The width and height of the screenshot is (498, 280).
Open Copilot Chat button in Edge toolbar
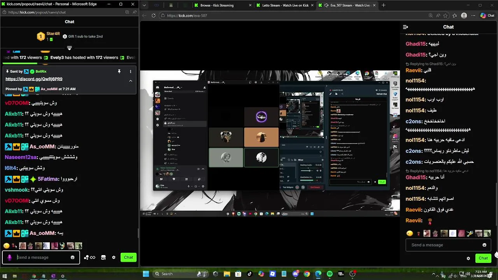(x=488, y=16)
